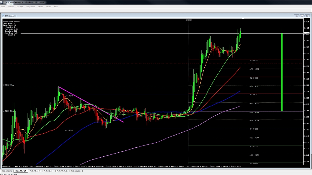Click the Swap Long value in panel
Screen dimensions: 312x175
pos(16,31)
